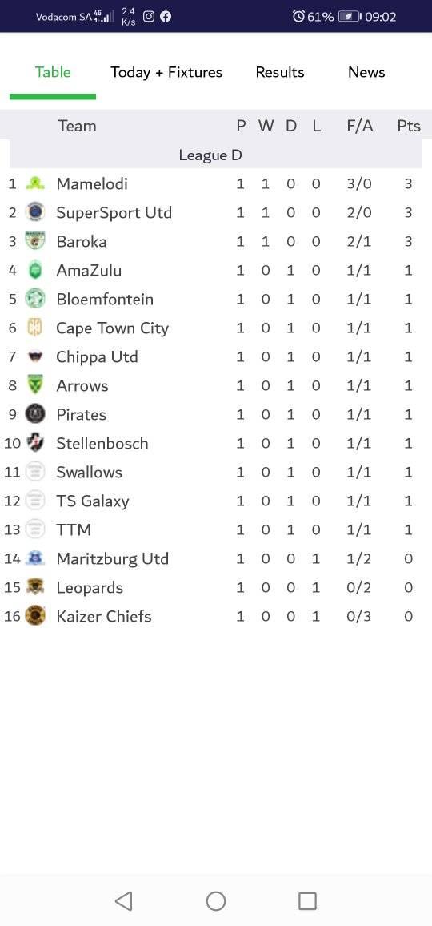432x926 pixels.
Task: Tap the Android home circle button
Action: [216, 901]
